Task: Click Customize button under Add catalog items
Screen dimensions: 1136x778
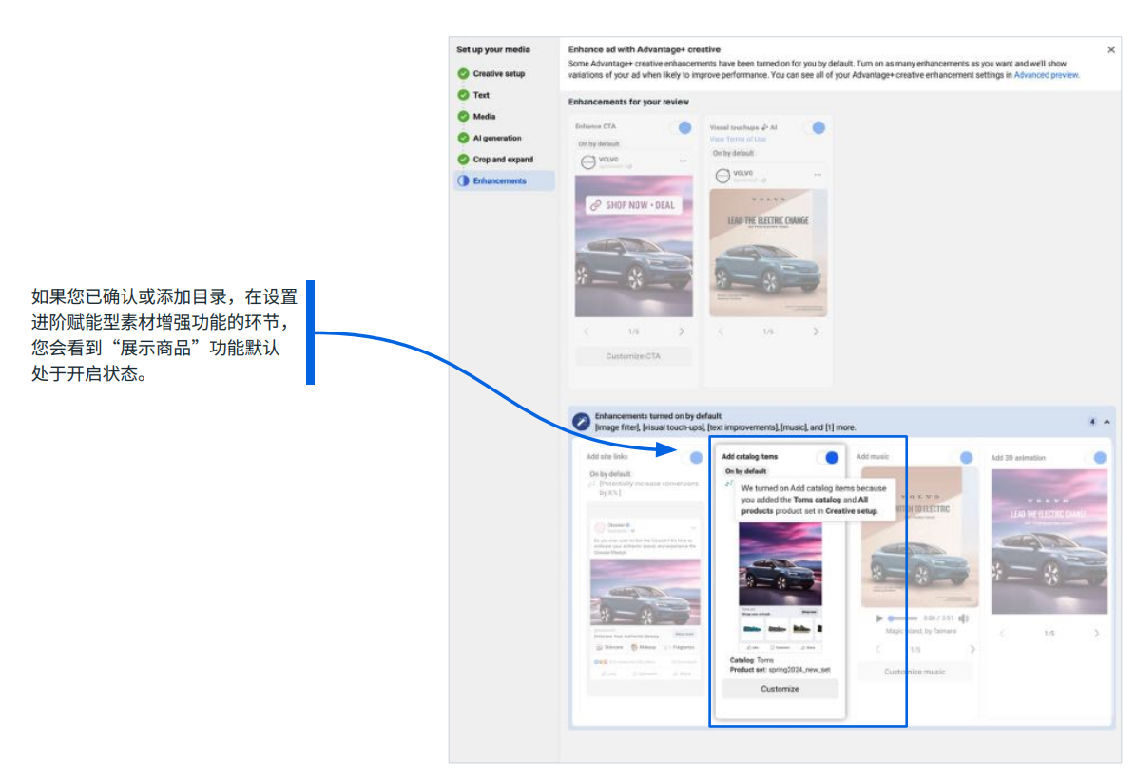Action: click(x=780, y=689)
